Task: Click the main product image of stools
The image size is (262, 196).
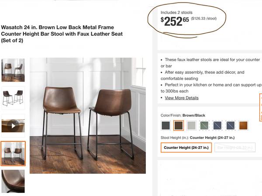Action: (88, 116)
